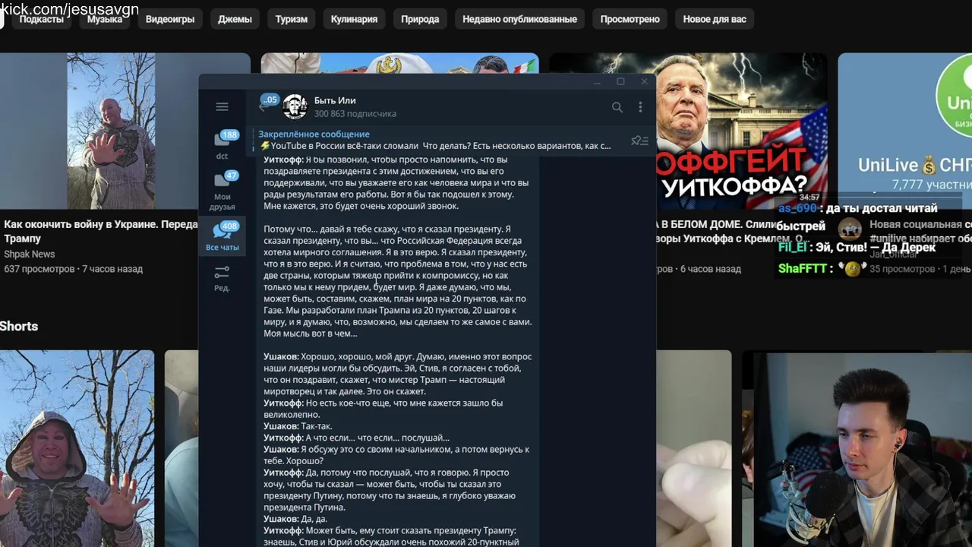This screenshot has height=547, width=972.
Task: Maximize the Telegram window
Action: click(620, 81)
